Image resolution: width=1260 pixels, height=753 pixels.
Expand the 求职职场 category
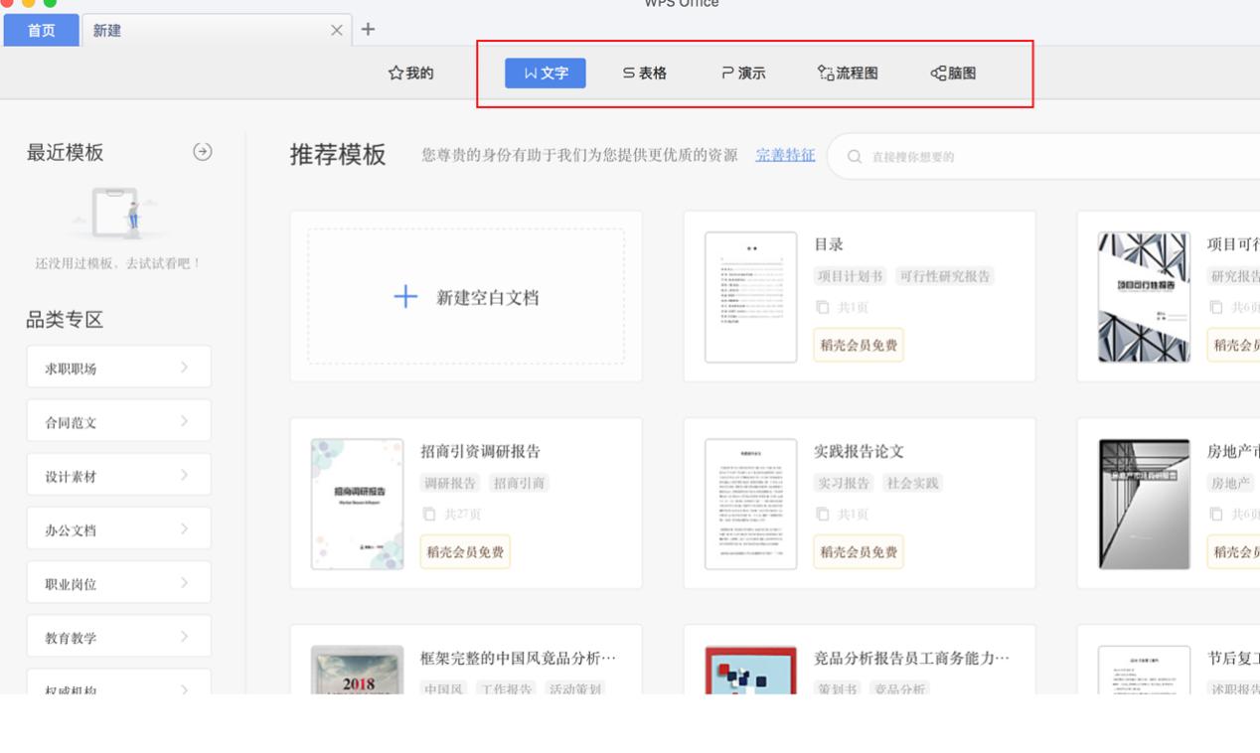pos(118,366)
